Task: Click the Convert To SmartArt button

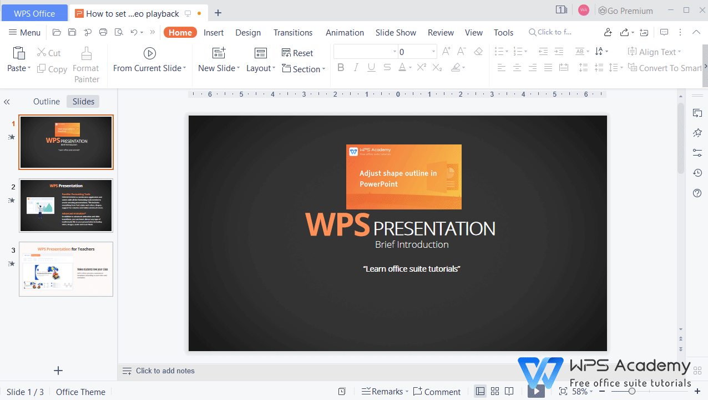Action: 664,68
